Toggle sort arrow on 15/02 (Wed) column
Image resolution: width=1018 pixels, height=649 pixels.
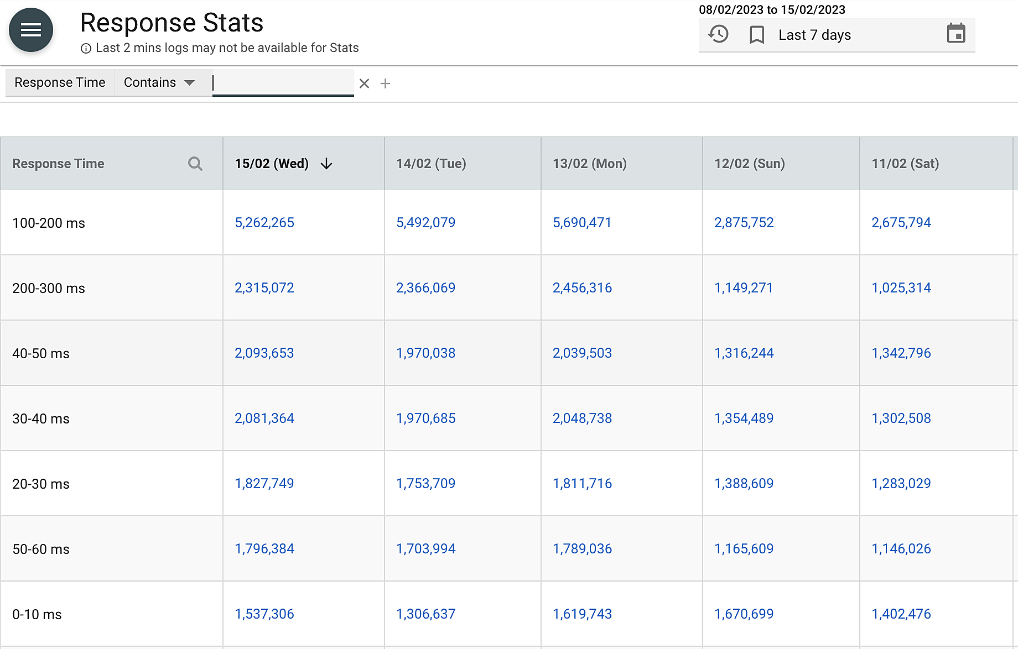(326, 164)
